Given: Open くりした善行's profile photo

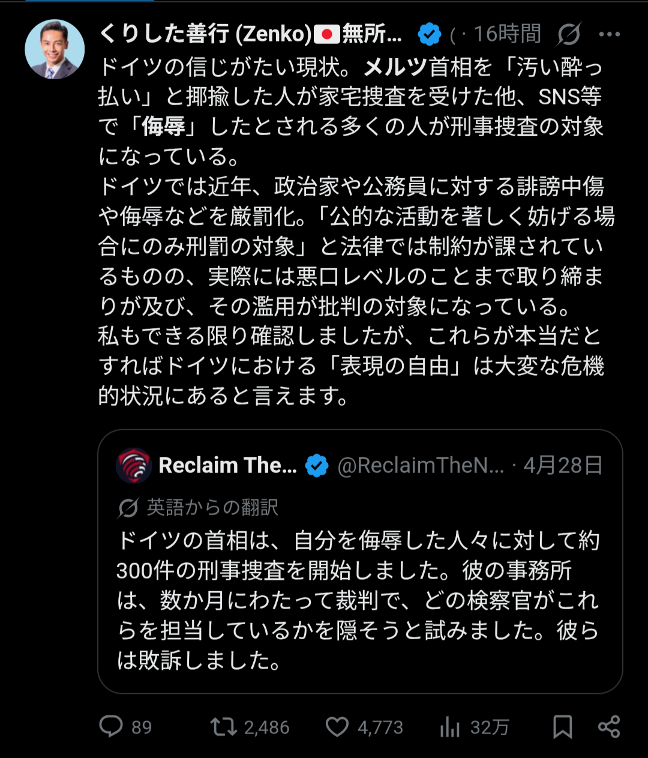Looking at the screenshot, I should 55,50.
